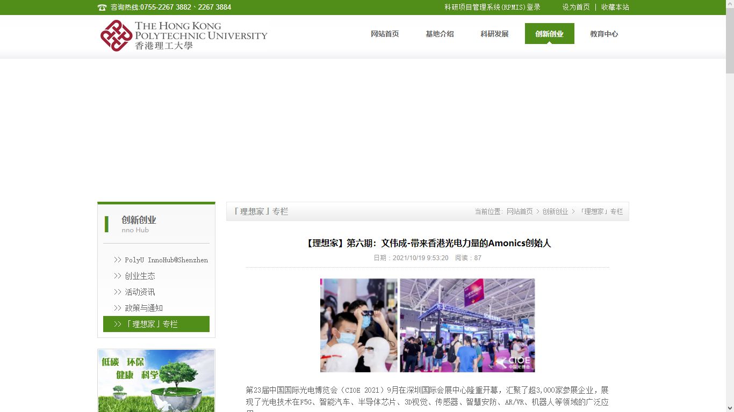Click the Hong Kong Polytechnic University logo
This screenshot has height=412, width=734.
[183, 35]
